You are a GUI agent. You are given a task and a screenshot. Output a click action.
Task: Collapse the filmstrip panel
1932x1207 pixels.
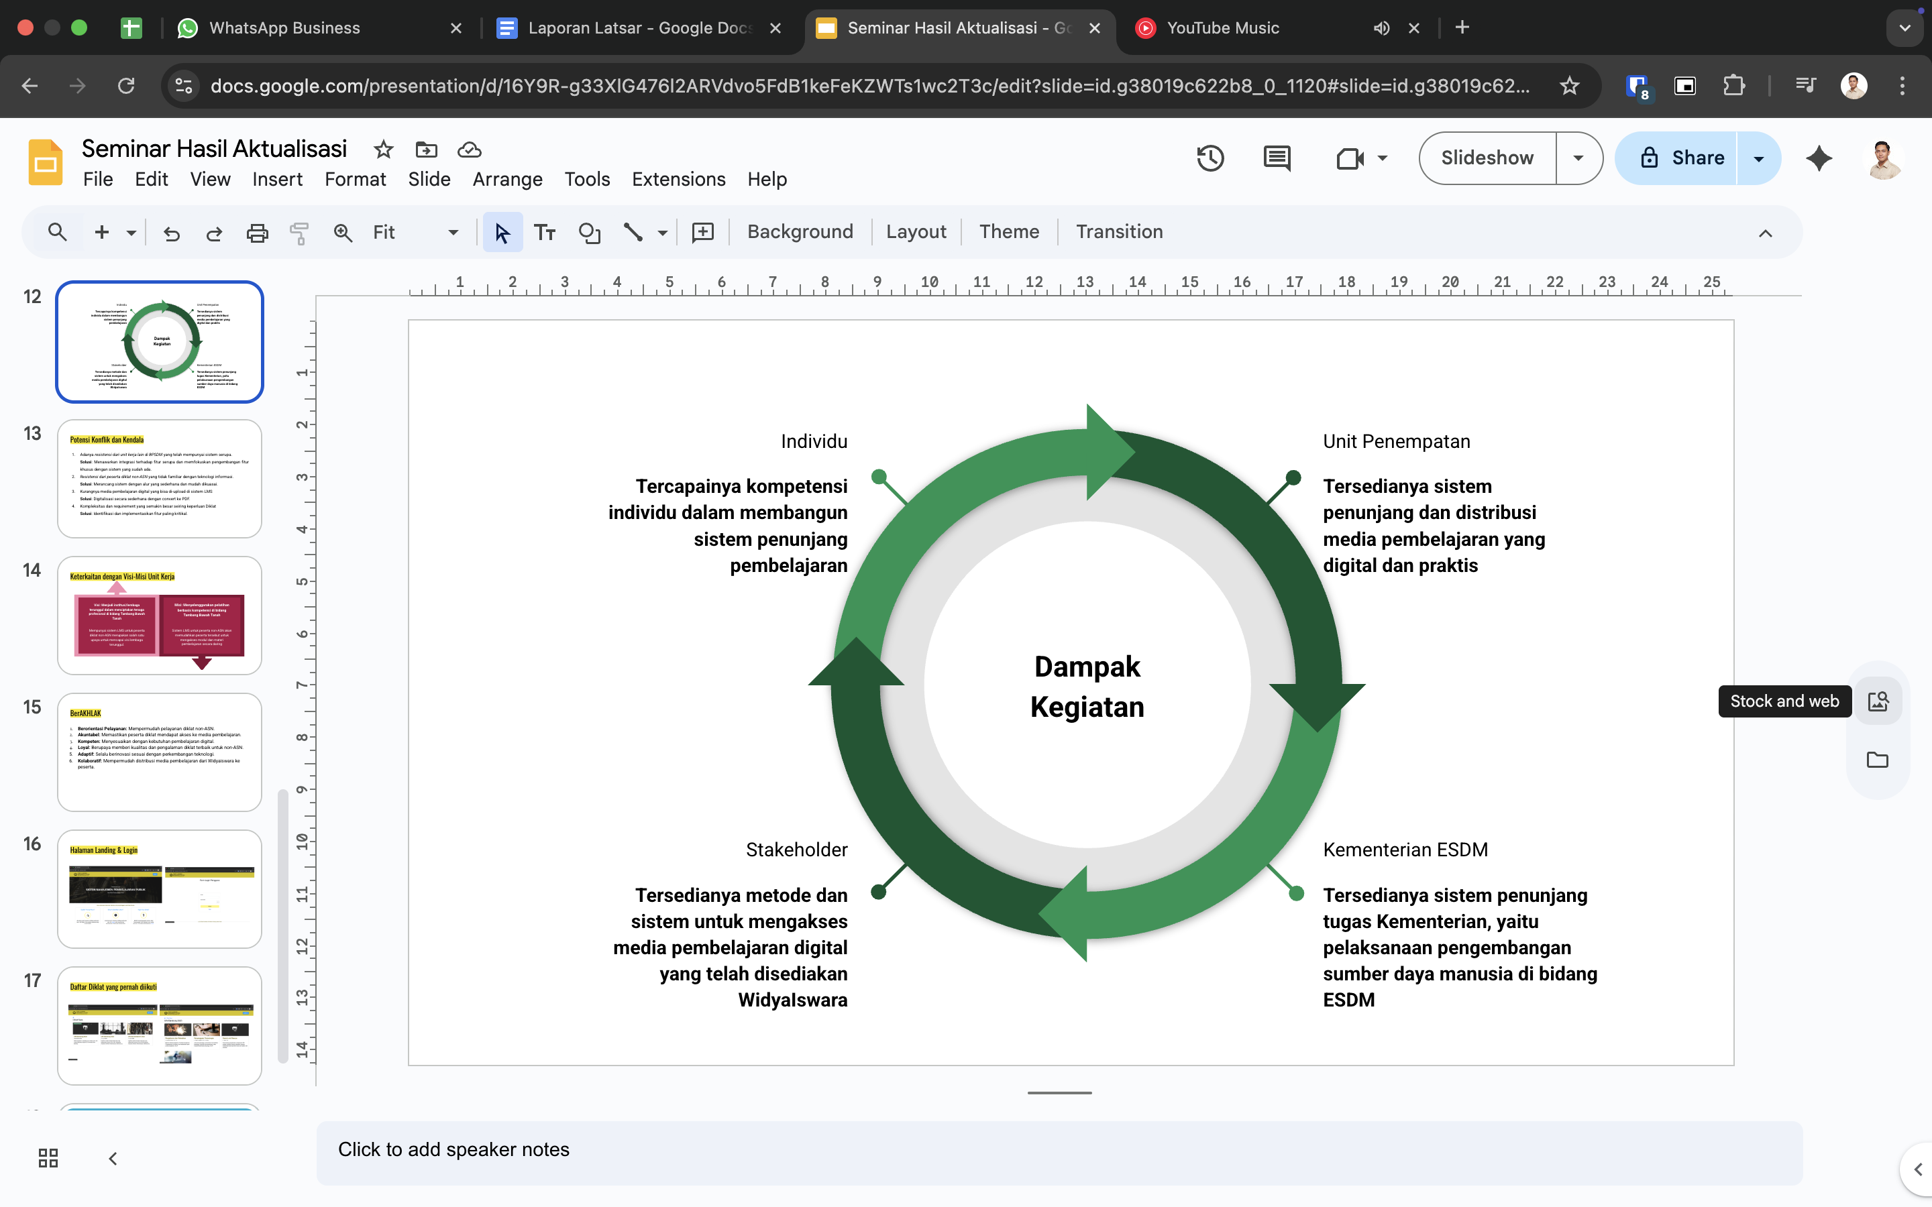tap(113, 1158)
